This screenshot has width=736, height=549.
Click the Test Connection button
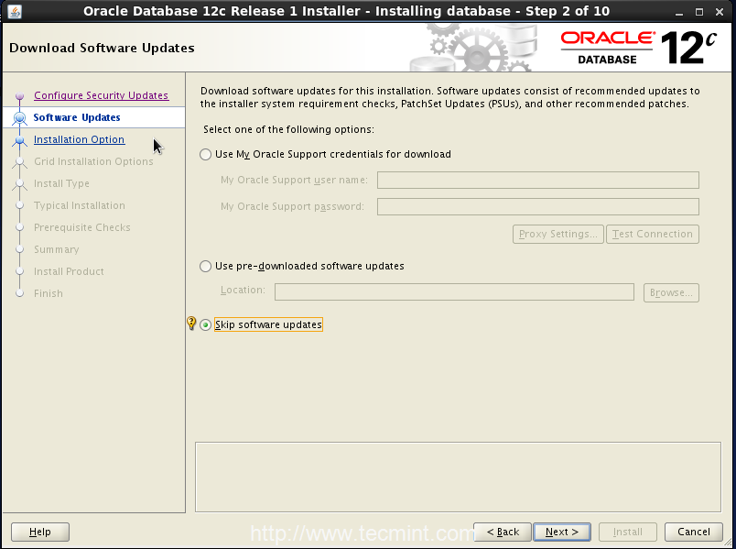tap(653, 234)
